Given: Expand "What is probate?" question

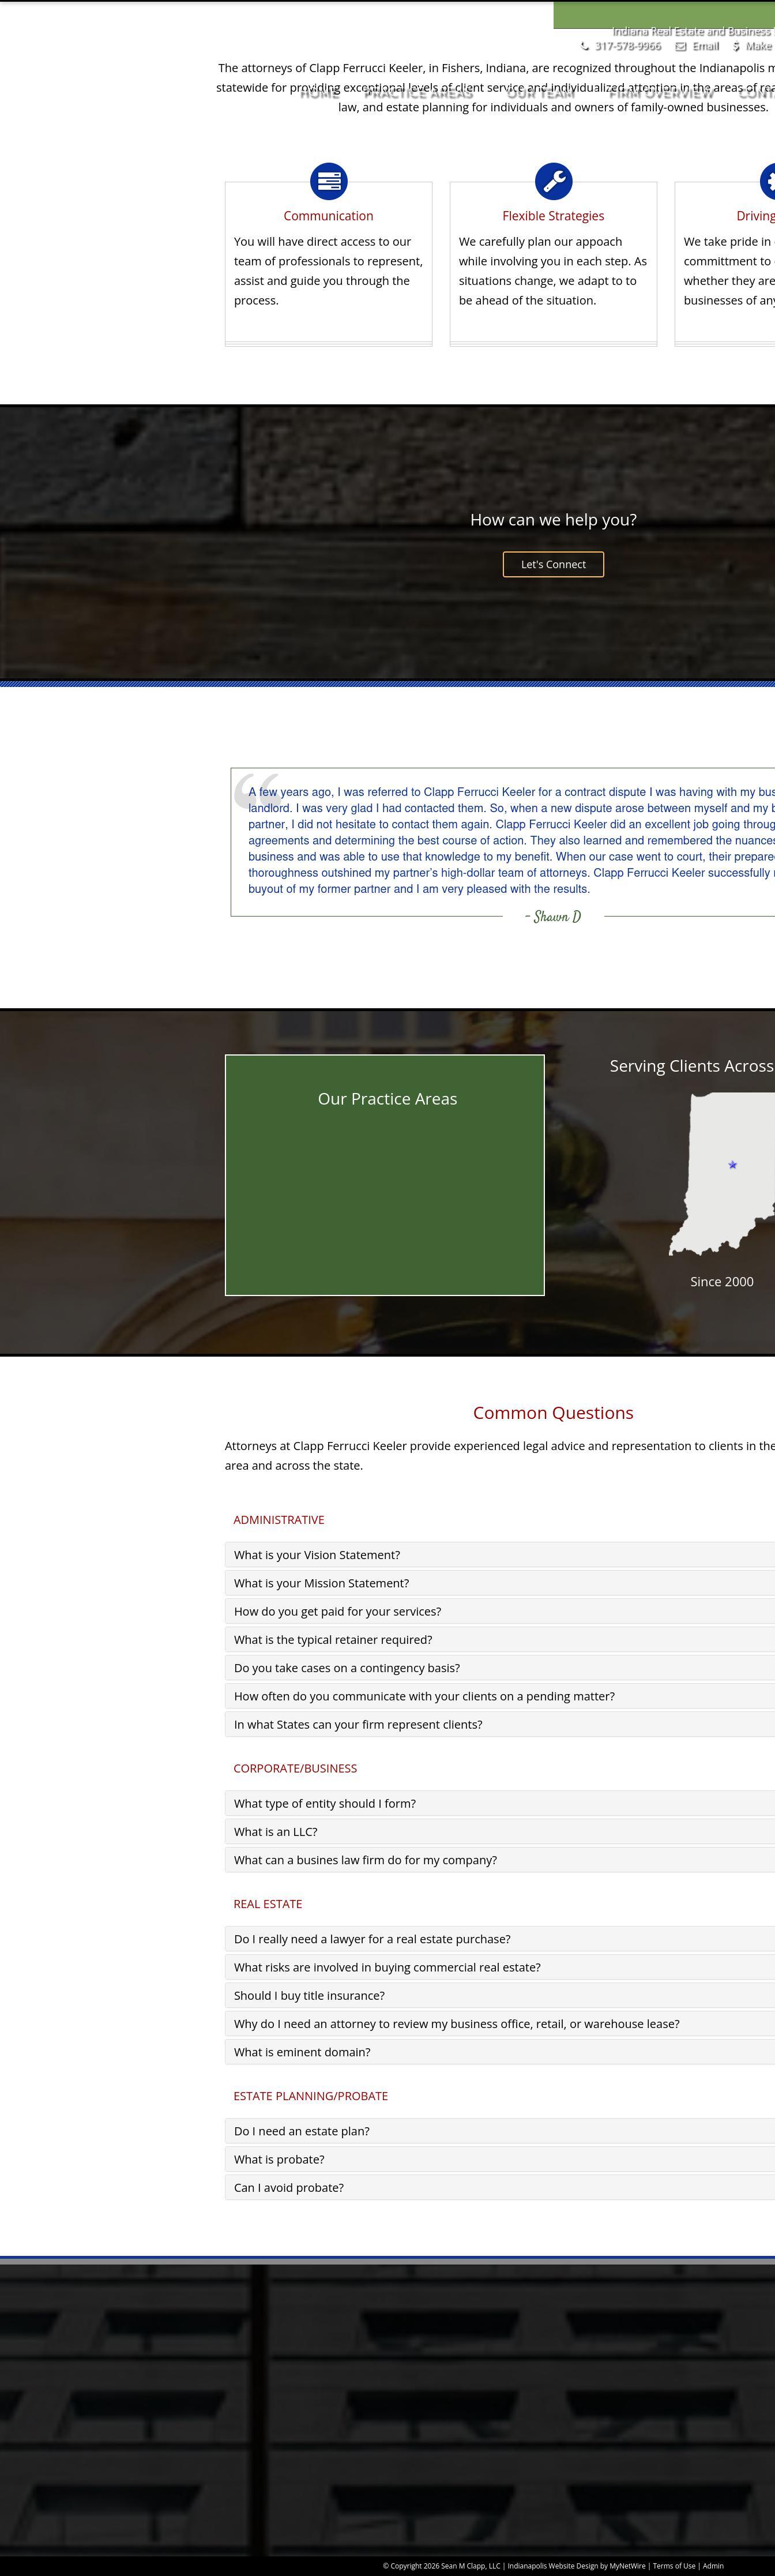Looking at the screenshot, I should tap(500, 2159).
